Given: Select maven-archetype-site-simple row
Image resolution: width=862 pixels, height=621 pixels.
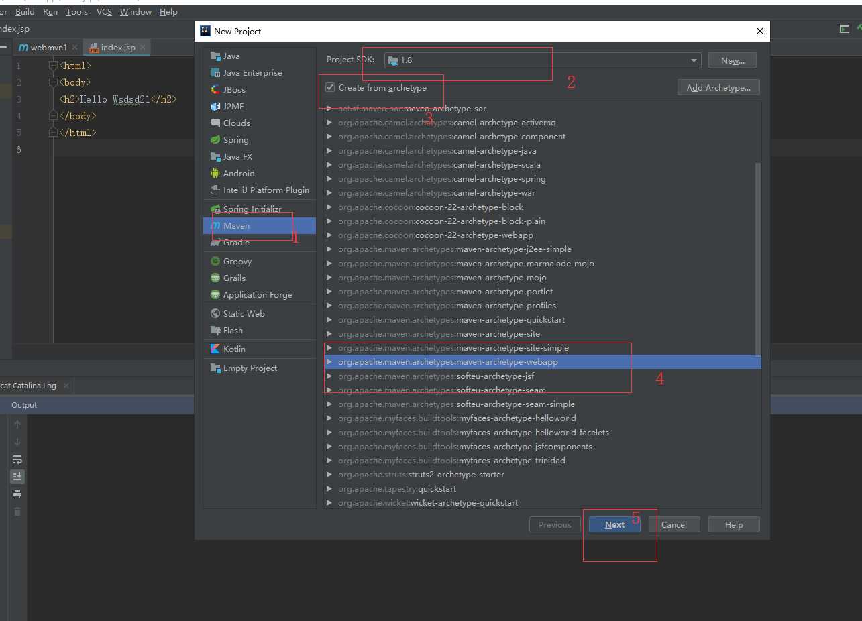Looking at the screenshot, I should coord(543,348).
